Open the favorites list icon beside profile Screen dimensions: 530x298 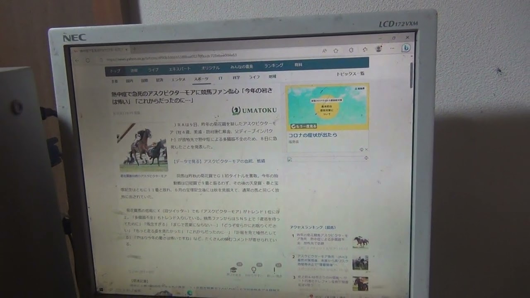coord(365,49)
